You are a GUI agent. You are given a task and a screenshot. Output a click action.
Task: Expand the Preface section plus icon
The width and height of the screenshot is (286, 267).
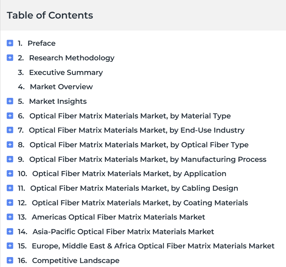[10, 43]
